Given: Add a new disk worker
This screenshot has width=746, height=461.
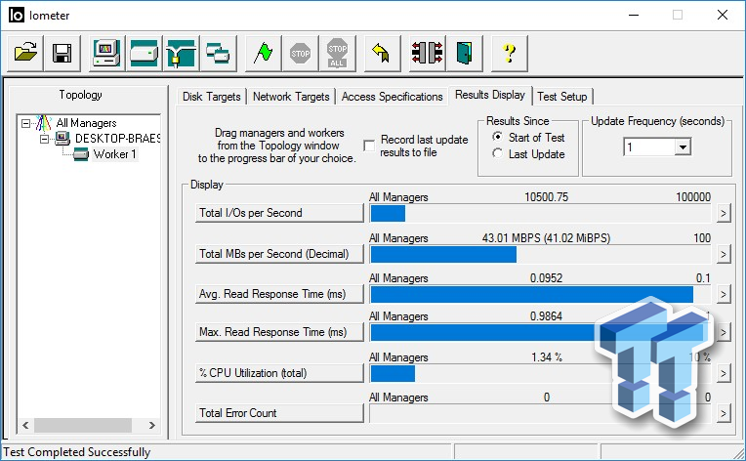Looking at the screenshot, I should pyautogui.click(x=144, y=53).
